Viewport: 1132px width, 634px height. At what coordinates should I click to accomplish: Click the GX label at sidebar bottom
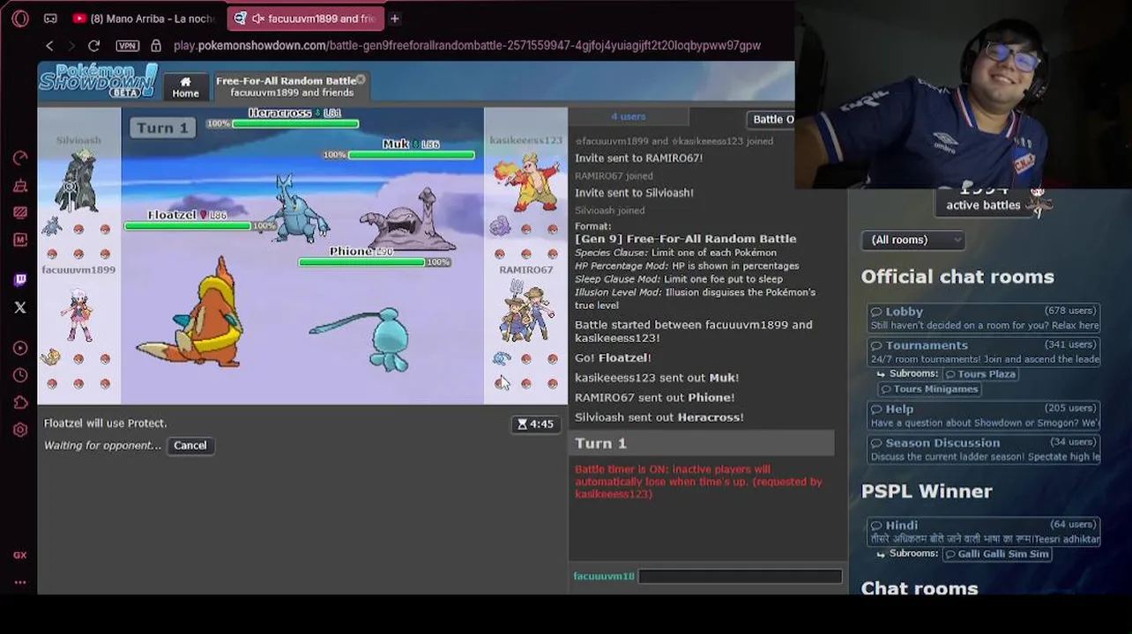20,555
